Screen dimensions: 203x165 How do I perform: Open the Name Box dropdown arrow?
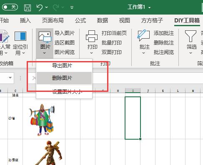pyautogui.click(x=10, y=78)
